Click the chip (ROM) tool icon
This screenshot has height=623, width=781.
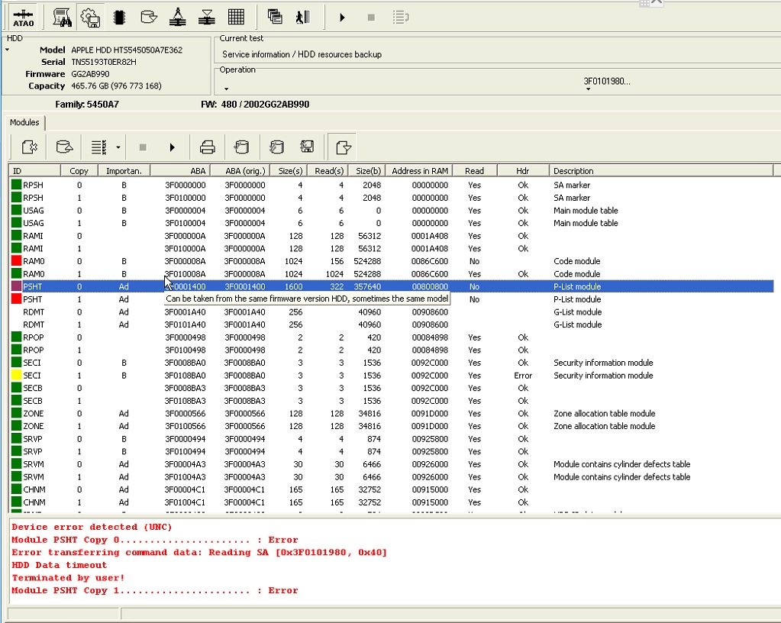[119, 18]
